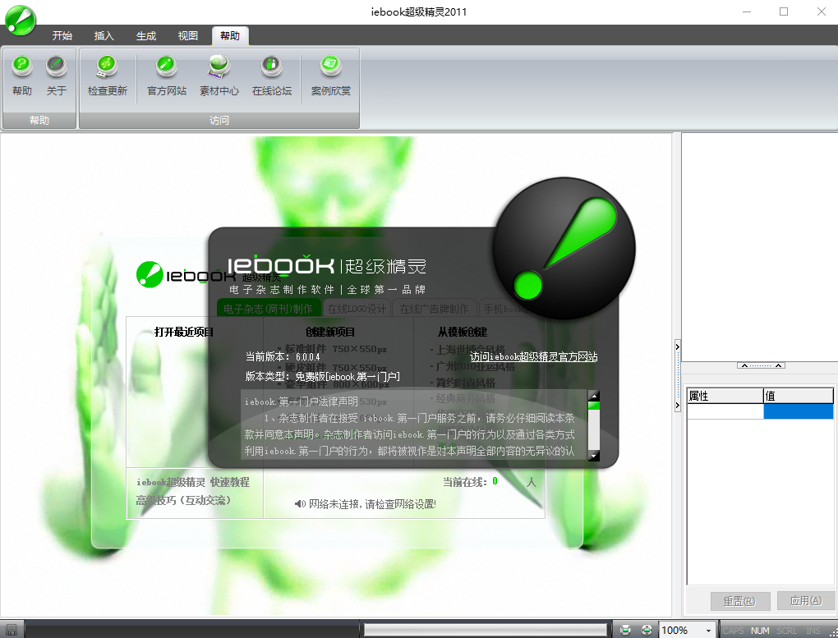
Task: Click the 版本类型: 免费版 text
Action: [x=322, y=376]
